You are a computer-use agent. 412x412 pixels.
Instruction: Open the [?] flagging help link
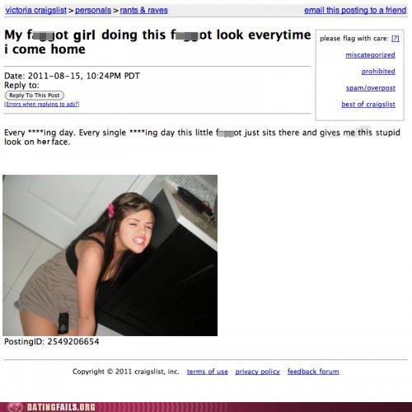point(396,39)
